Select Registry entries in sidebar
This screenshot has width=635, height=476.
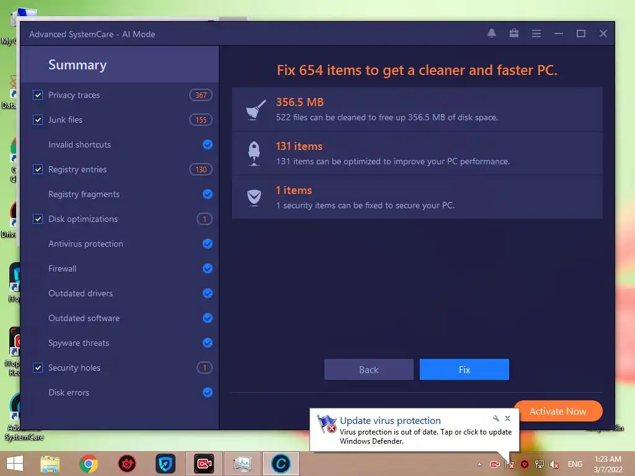78,169
